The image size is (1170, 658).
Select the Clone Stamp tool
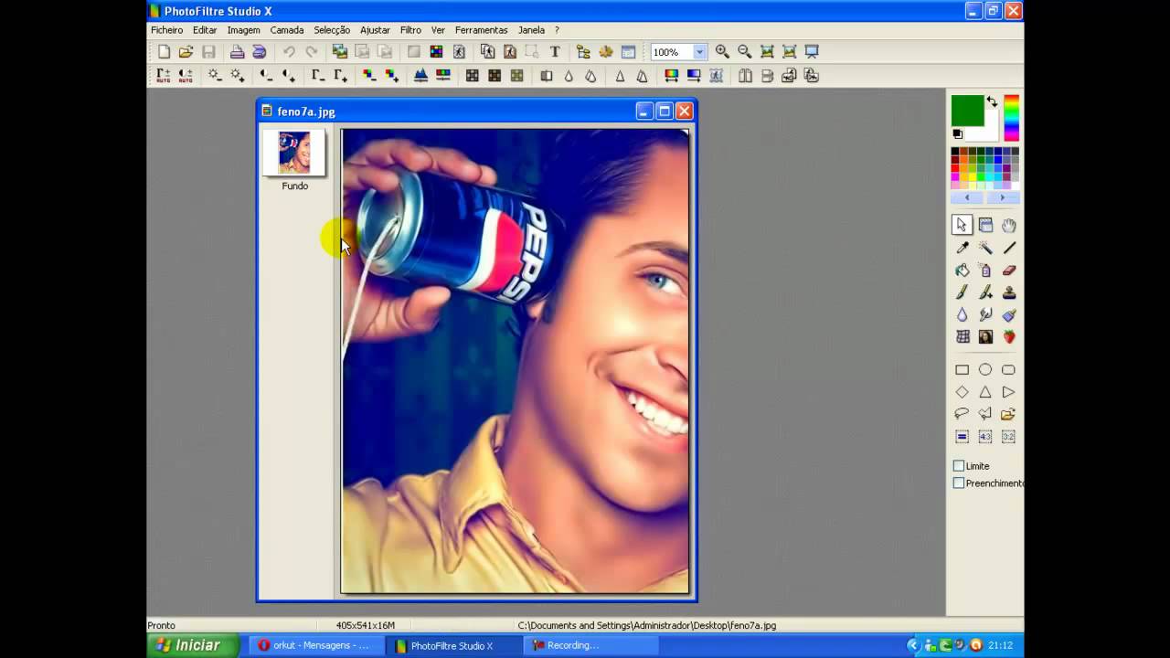1009,292
